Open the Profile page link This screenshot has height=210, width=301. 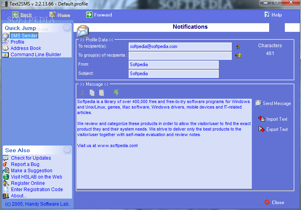coord(17,42)
